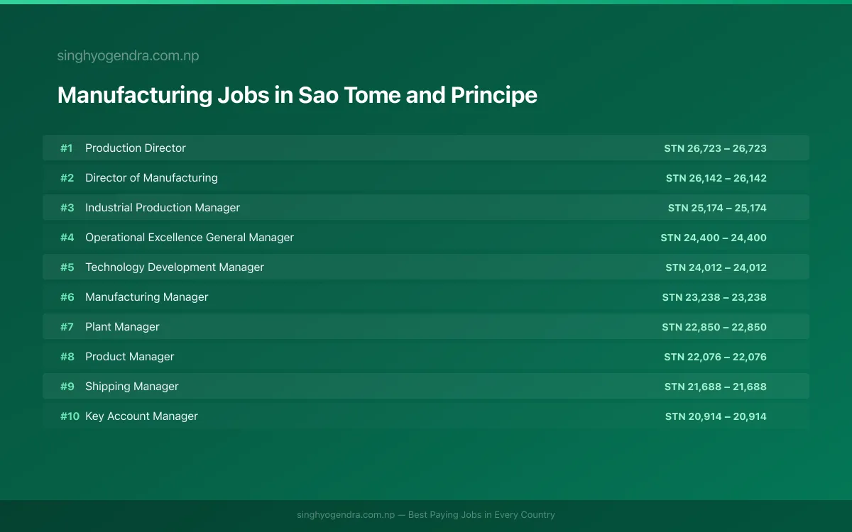Select the Product Manager job name
This screenshot has height=532, width=852.
[x=129, y=357]
